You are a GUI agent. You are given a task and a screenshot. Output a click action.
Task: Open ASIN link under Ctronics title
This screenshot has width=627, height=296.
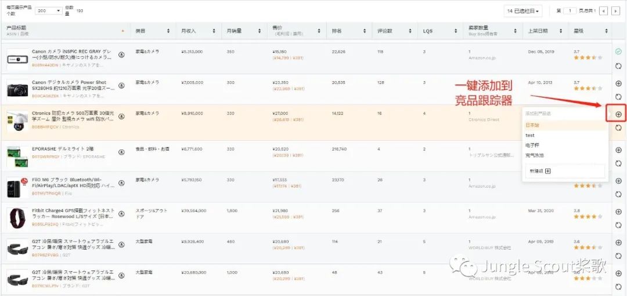(45, 127)
